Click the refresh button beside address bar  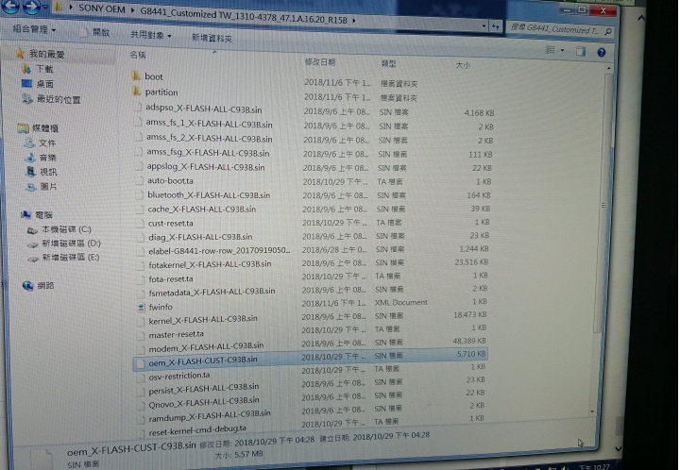495,26
